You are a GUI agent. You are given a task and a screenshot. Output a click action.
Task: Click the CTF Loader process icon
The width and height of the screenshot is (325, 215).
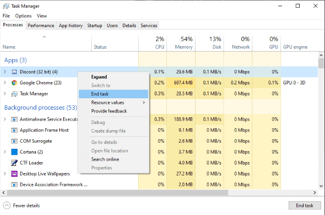14,163
